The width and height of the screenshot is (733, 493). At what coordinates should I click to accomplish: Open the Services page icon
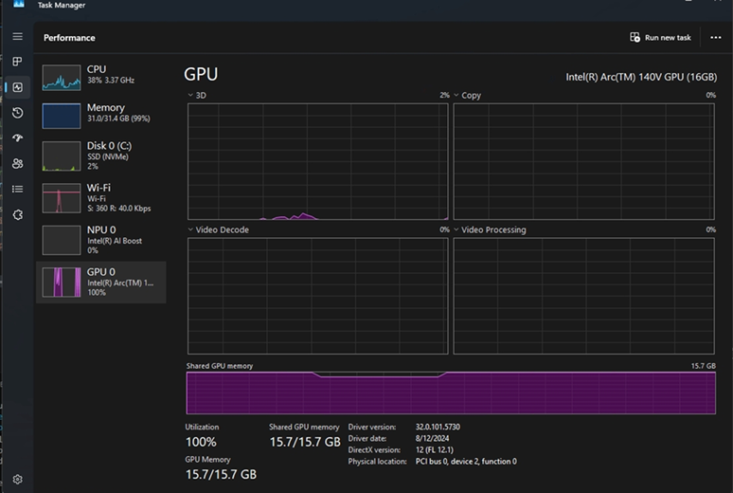pyautogui.click(x=17, y=215)
